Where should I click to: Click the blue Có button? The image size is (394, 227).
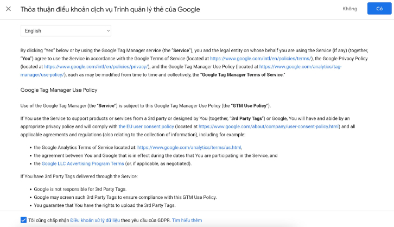pos(379,9)
